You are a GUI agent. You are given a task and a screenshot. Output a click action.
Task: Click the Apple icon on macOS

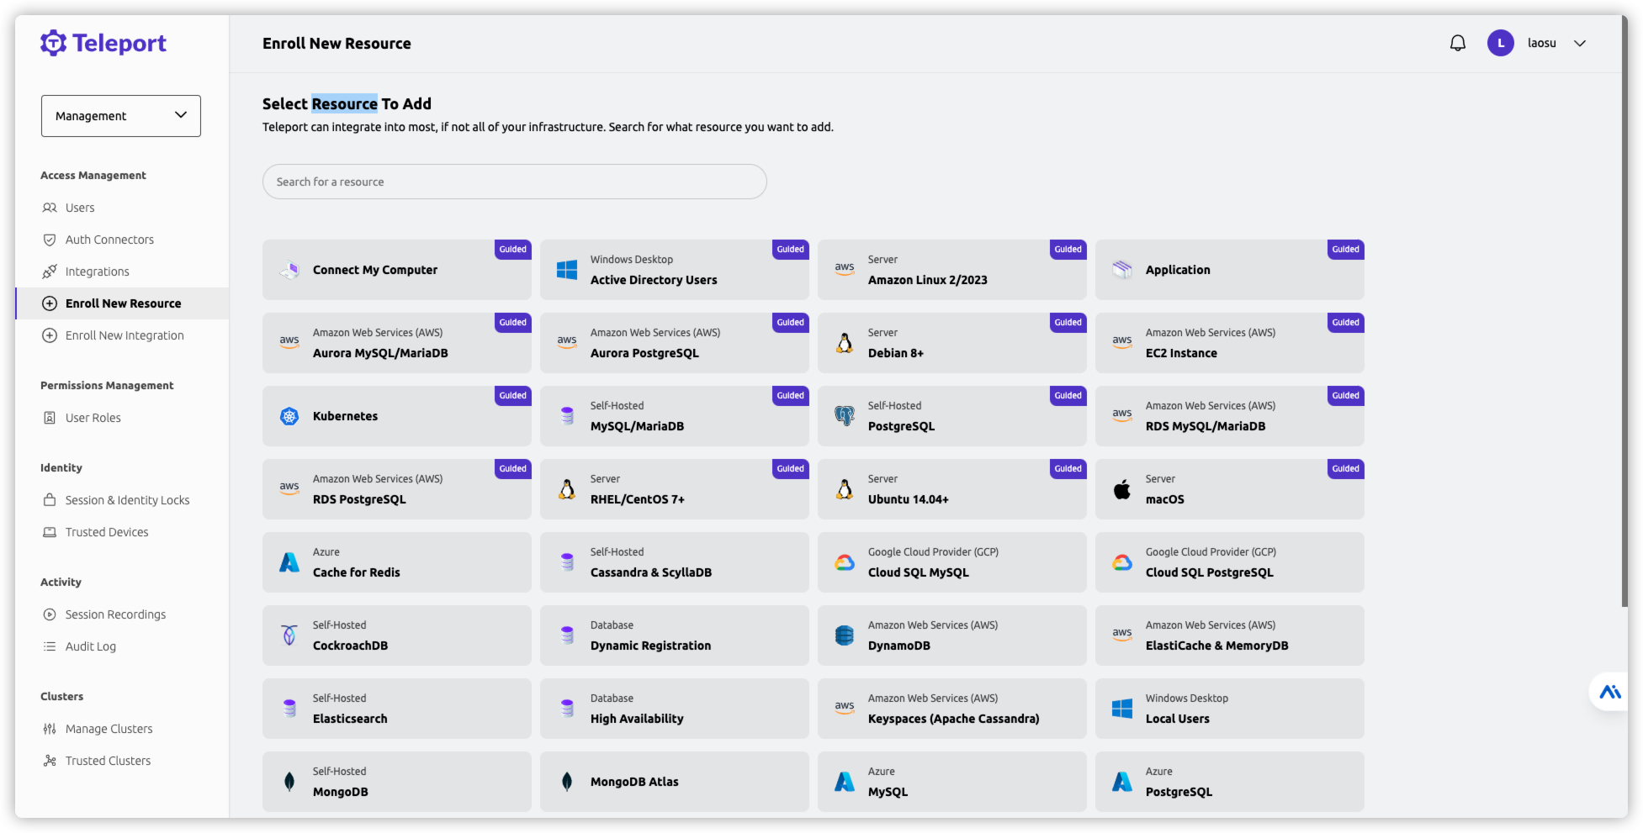1122,489
